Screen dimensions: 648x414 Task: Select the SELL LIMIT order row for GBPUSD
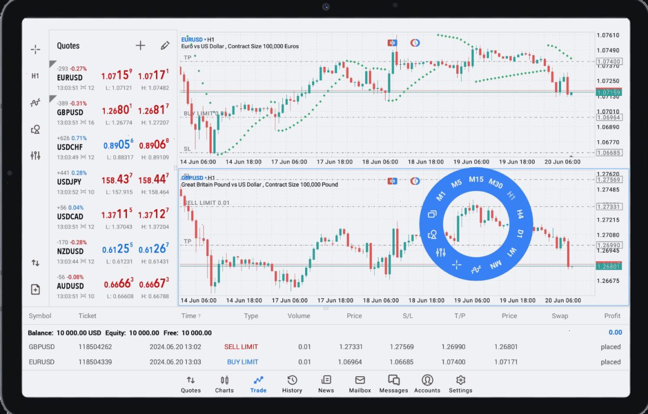coord(325,347)
